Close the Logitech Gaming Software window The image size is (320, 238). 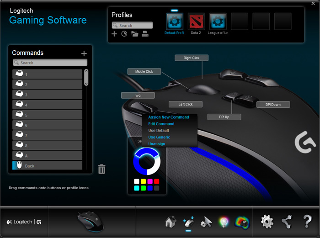point(313,3)
